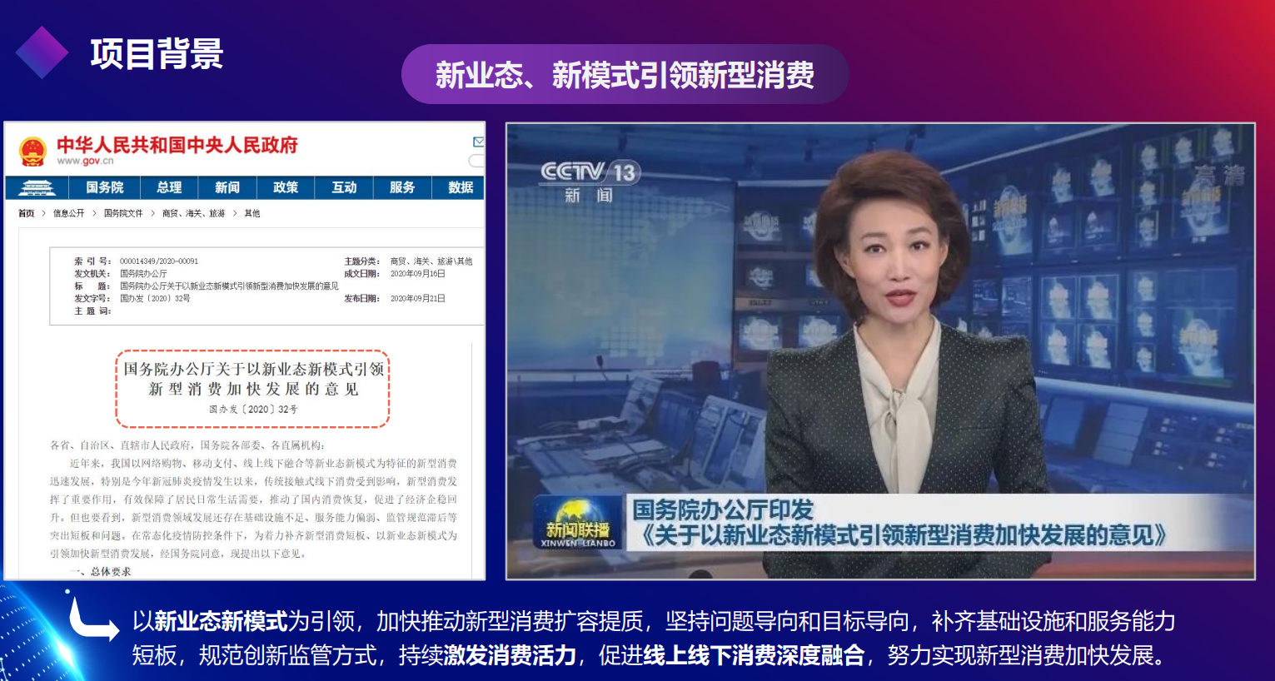1275x681 pixels.
Task: Click the search input field near the envelope icon
Action: 477,160
